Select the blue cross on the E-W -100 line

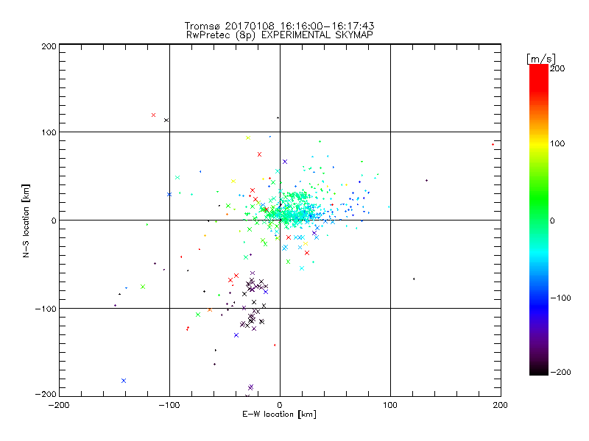[169, 194]
